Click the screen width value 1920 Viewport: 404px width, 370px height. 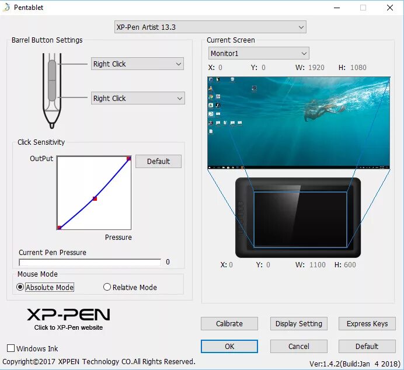click(x=316, y=68)
